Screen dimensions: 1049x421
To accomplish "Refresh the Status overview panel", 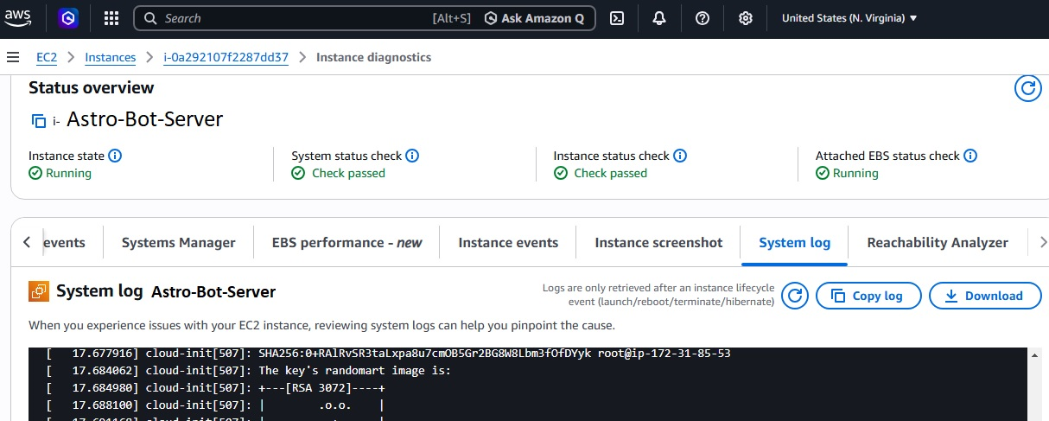I will click(1027, 88).
